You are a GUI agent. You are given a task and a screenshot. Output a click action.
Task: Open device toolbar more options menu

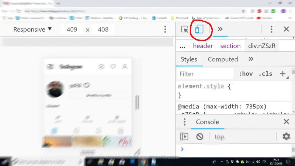pos(165,30)
